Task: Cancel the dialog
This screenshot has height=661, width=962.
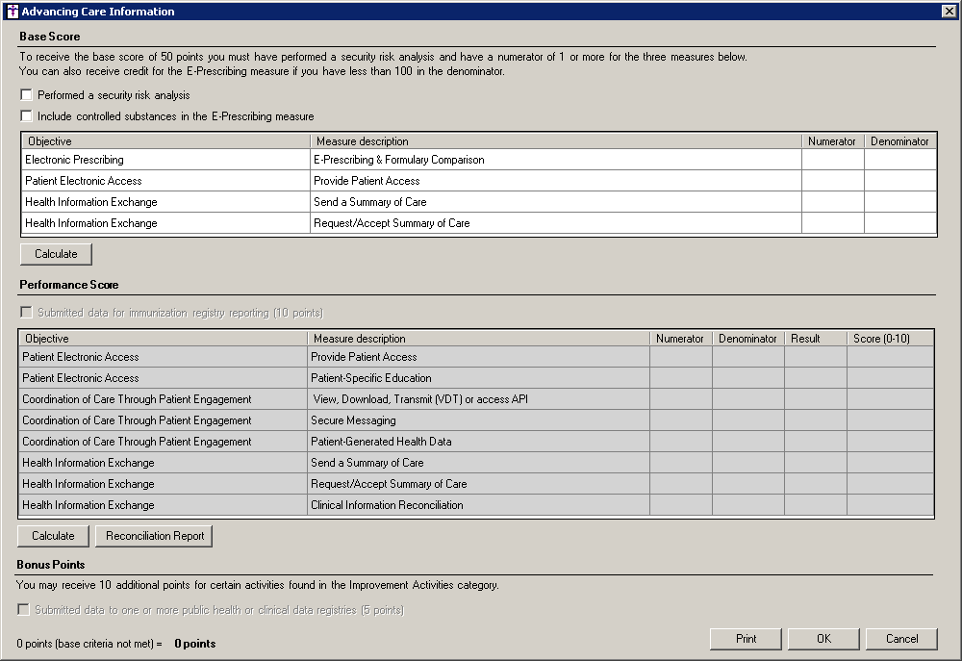Action: (x=901, y=639)
